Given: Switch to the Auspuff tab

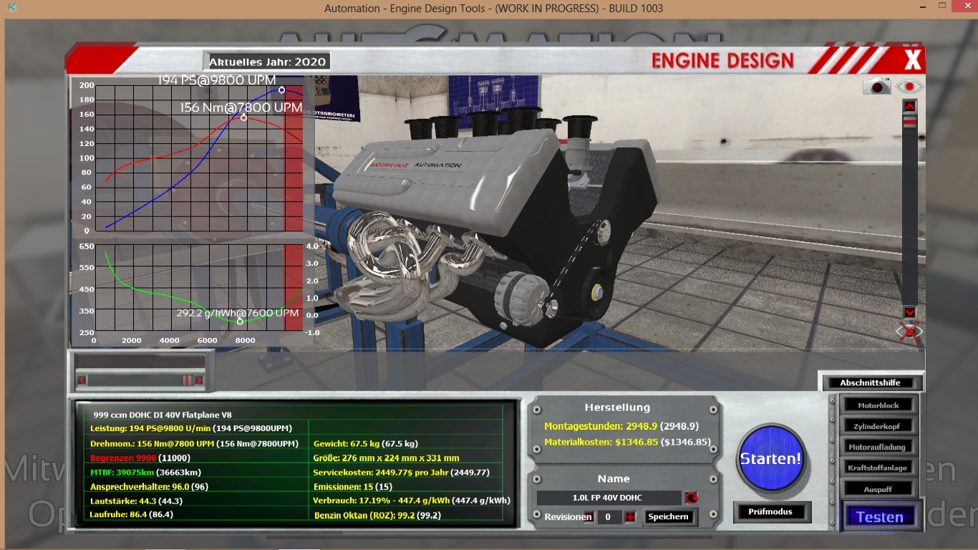Looking at the screenshot, I should (x=878, y=488).
